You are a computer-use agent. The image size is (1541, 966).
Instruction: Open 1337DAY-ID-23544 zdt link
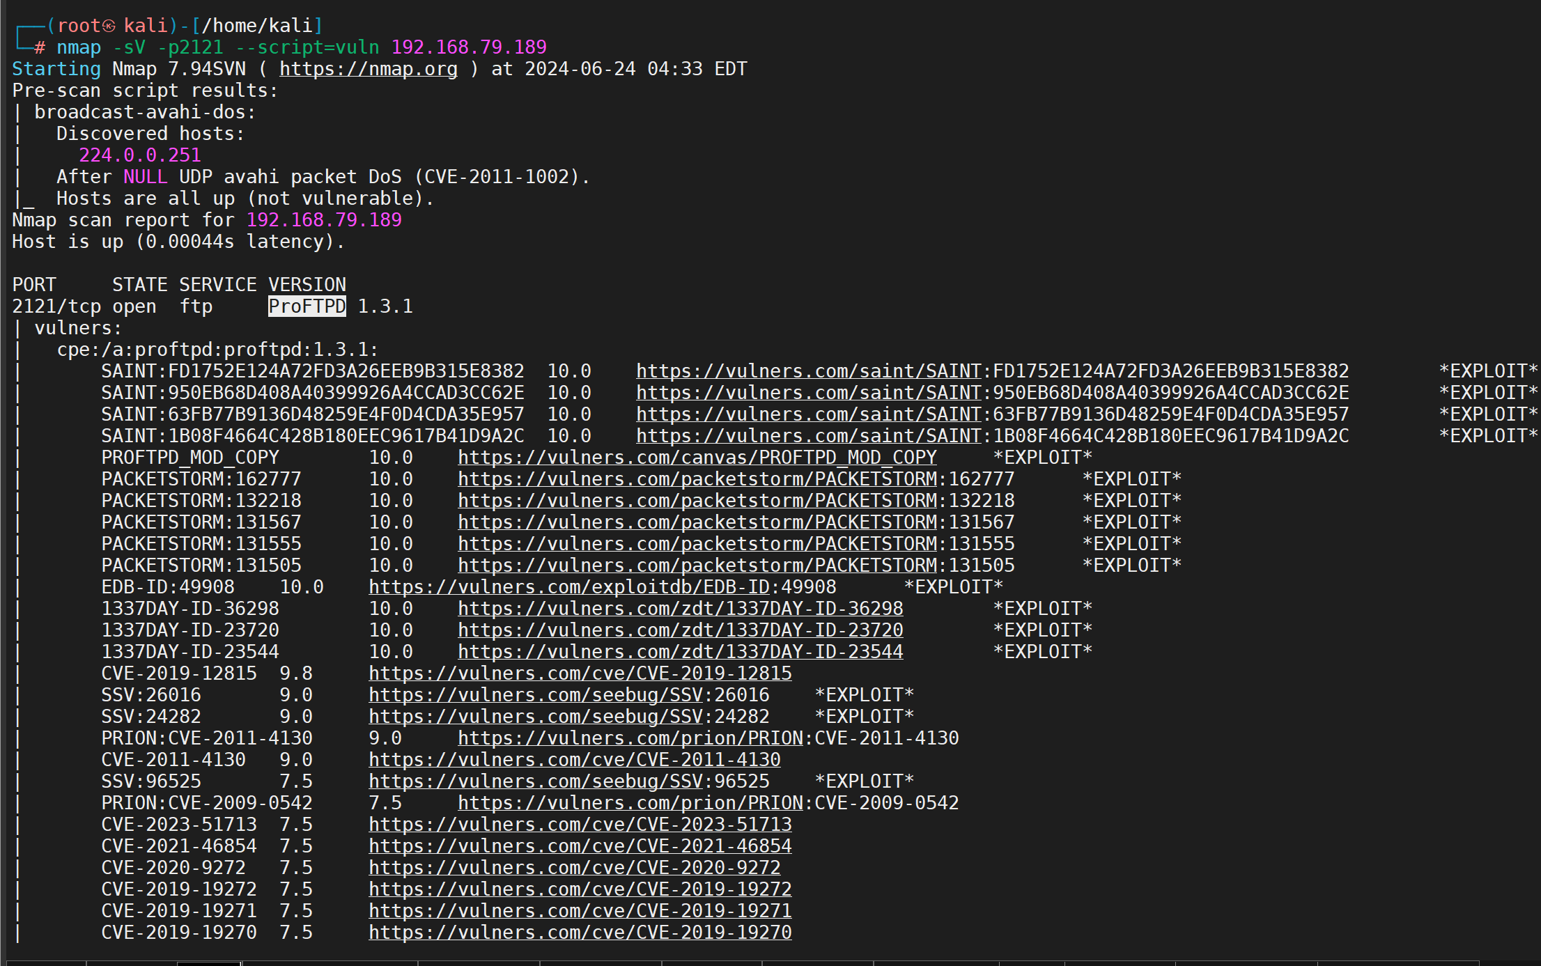[680, 652]
